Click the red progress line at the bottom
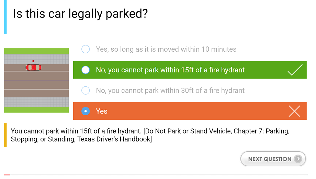The height and width of the screenshot is (179, 316). [x=7, y=175]
